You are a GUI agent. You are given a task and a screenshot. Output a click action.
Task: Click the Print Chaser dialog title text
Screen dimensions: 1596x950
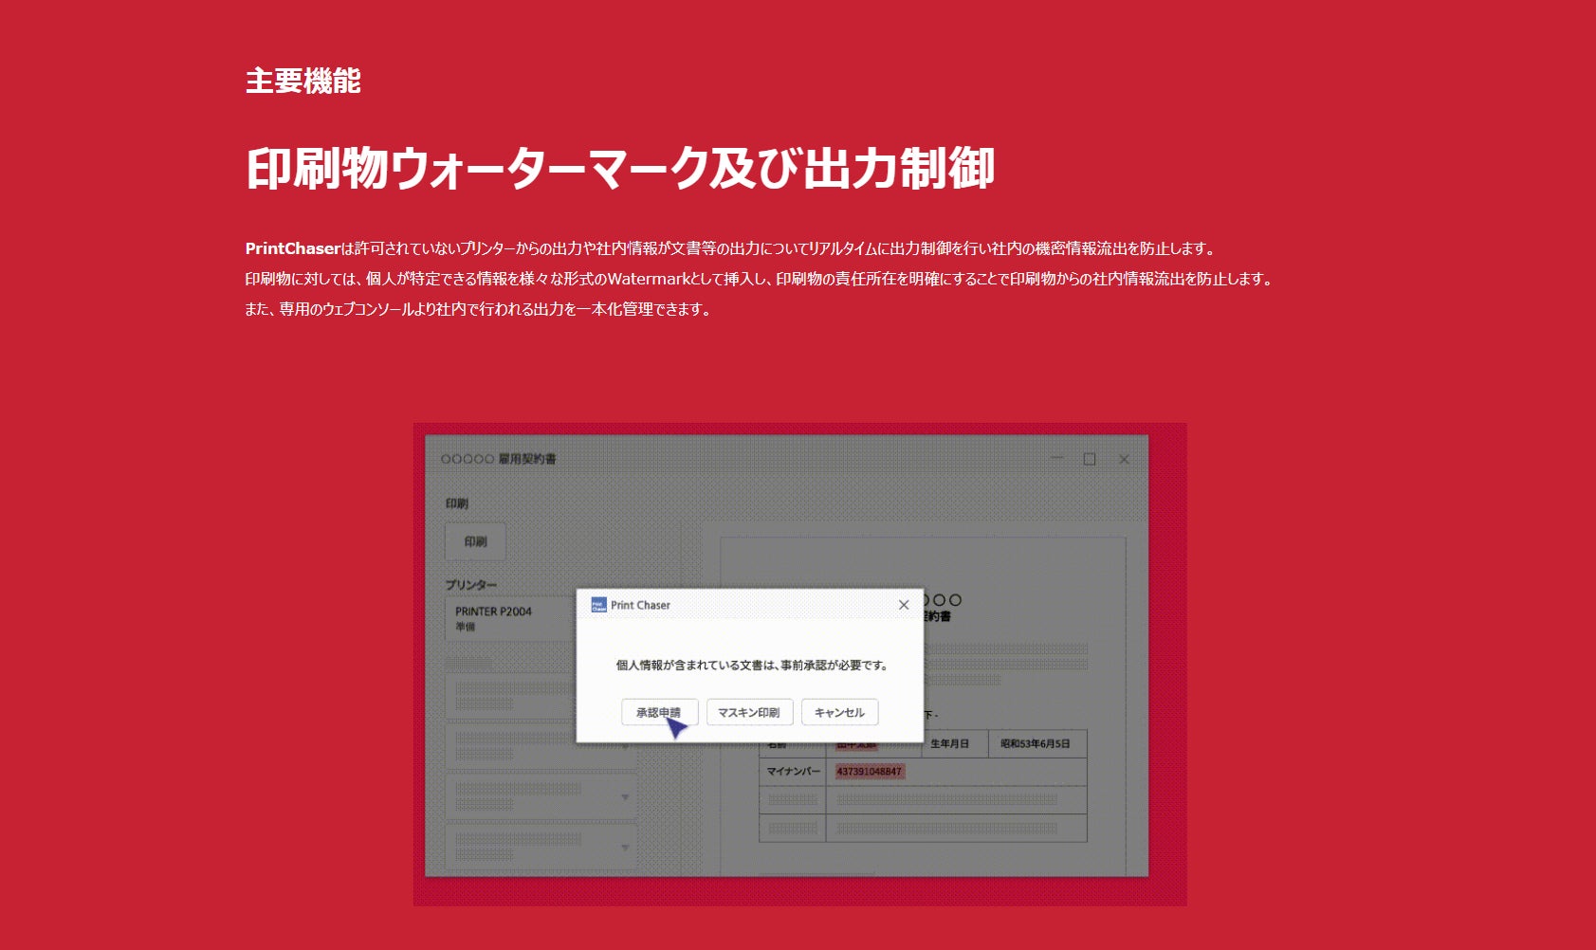pos(640,605)
